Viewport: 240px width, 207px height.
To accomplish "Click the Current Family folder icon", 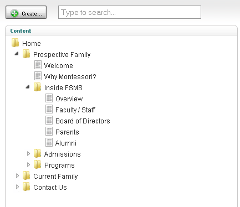I will pyautogui.click(x=26, y=175).
